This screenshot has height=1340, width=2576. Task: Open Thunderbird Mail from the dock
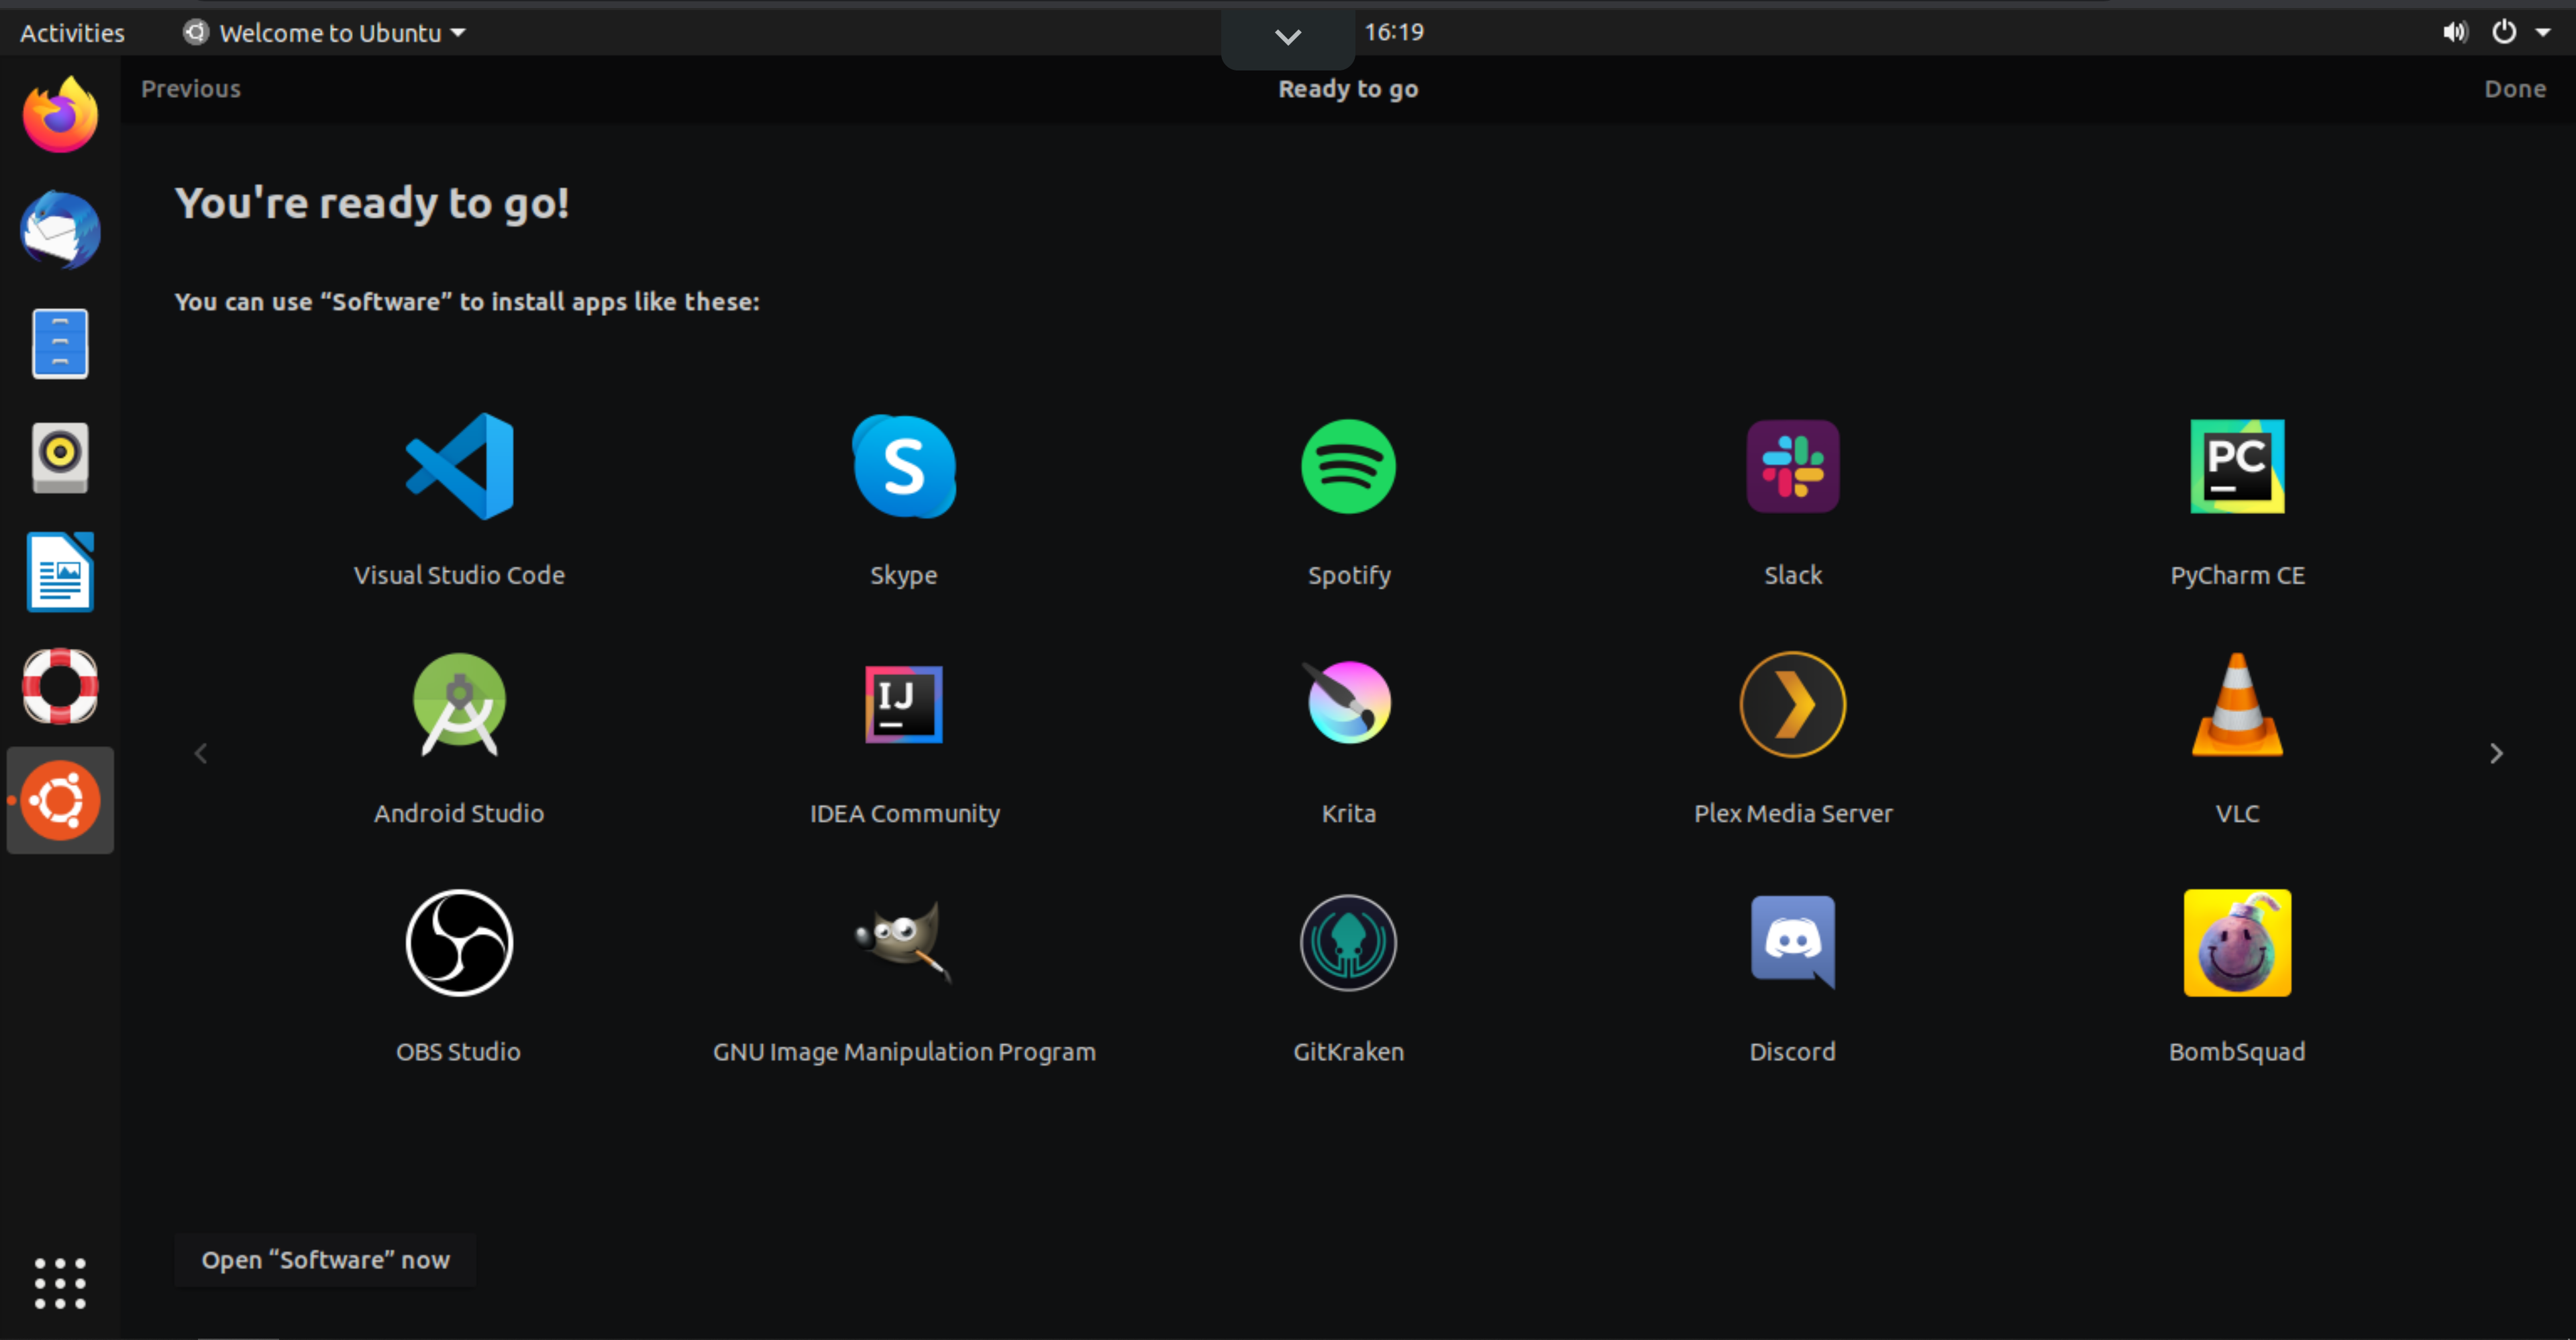coord(60,230)
